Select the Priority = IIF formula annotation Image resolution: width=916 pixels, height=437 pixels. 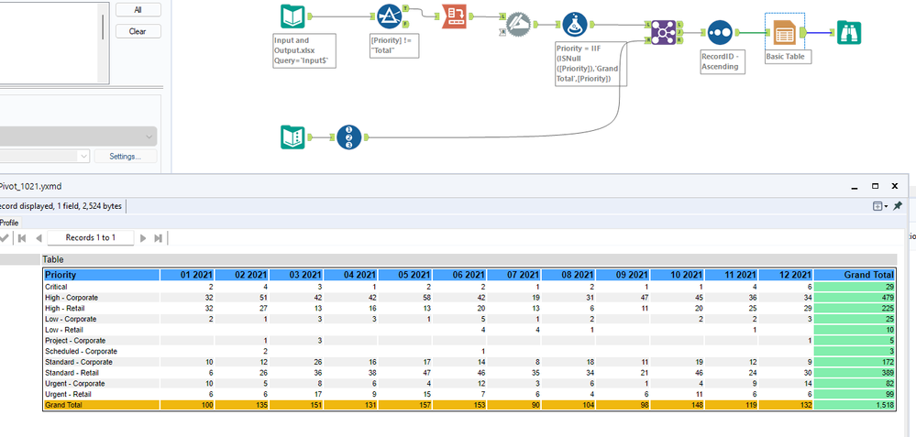click(x=591, y=63)
